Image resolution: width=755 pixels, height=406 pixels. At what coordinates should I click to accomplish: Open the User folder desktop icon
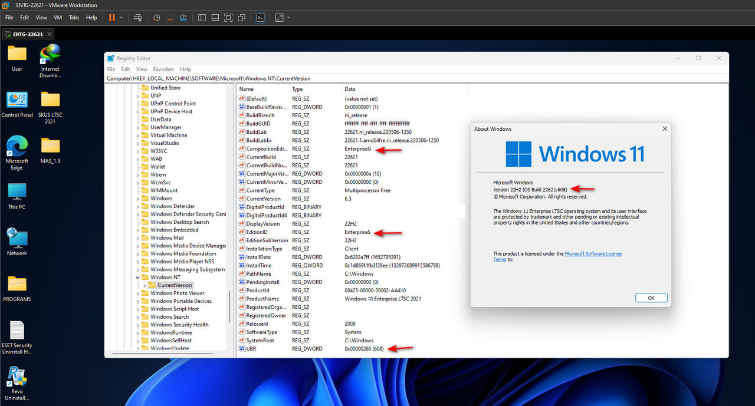(17, 58)
